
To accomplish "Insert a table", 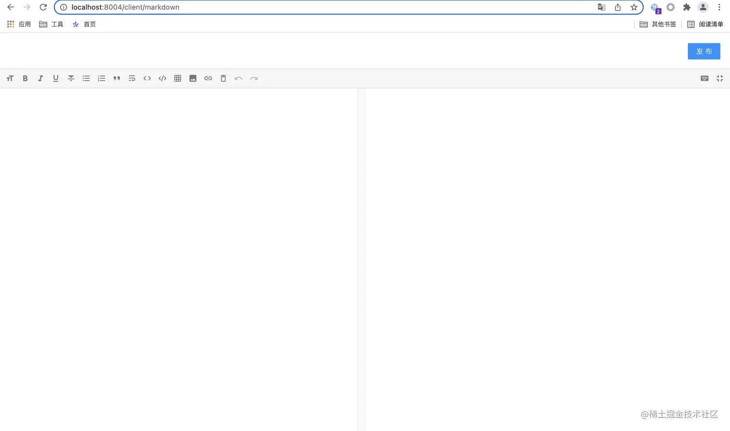I will coord(178,78).
